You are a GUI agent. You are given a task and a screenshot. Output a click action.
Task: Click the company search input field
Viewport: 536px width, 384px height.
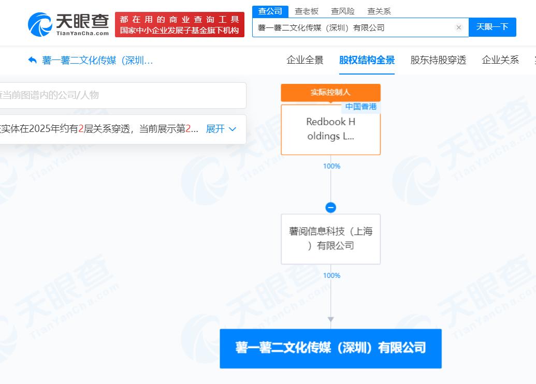(352, 27)
